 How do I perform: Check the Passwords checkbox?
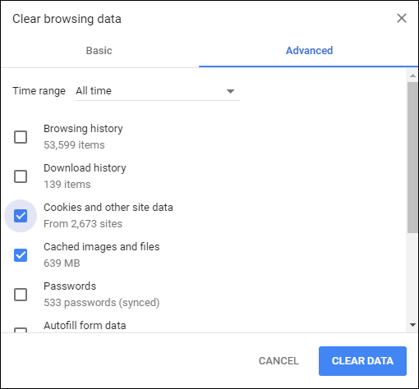point(21,295)
